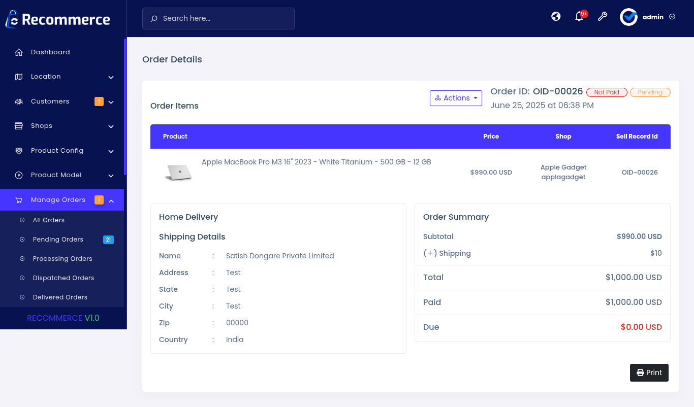Click the Customers orange alert badge
Viewport: 694px width, 407px height.
pos(99,101)
